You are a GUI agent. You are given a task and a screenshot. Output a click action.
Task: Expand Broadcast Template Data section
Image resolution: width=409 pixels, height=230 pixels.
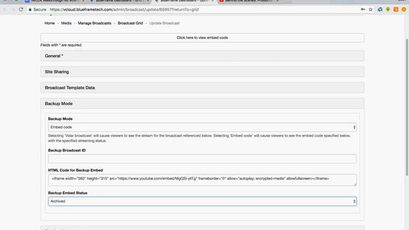click(x=202, y=88)
